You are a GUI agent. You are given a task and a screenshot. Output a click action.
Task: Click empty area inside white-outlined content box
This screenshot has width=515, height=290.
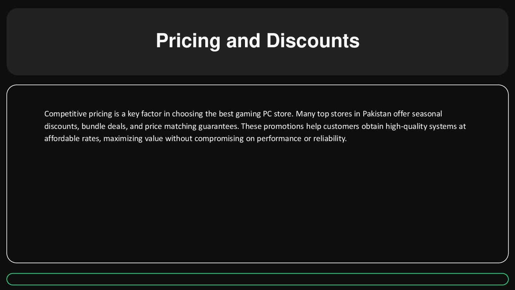tap(257, 204)
